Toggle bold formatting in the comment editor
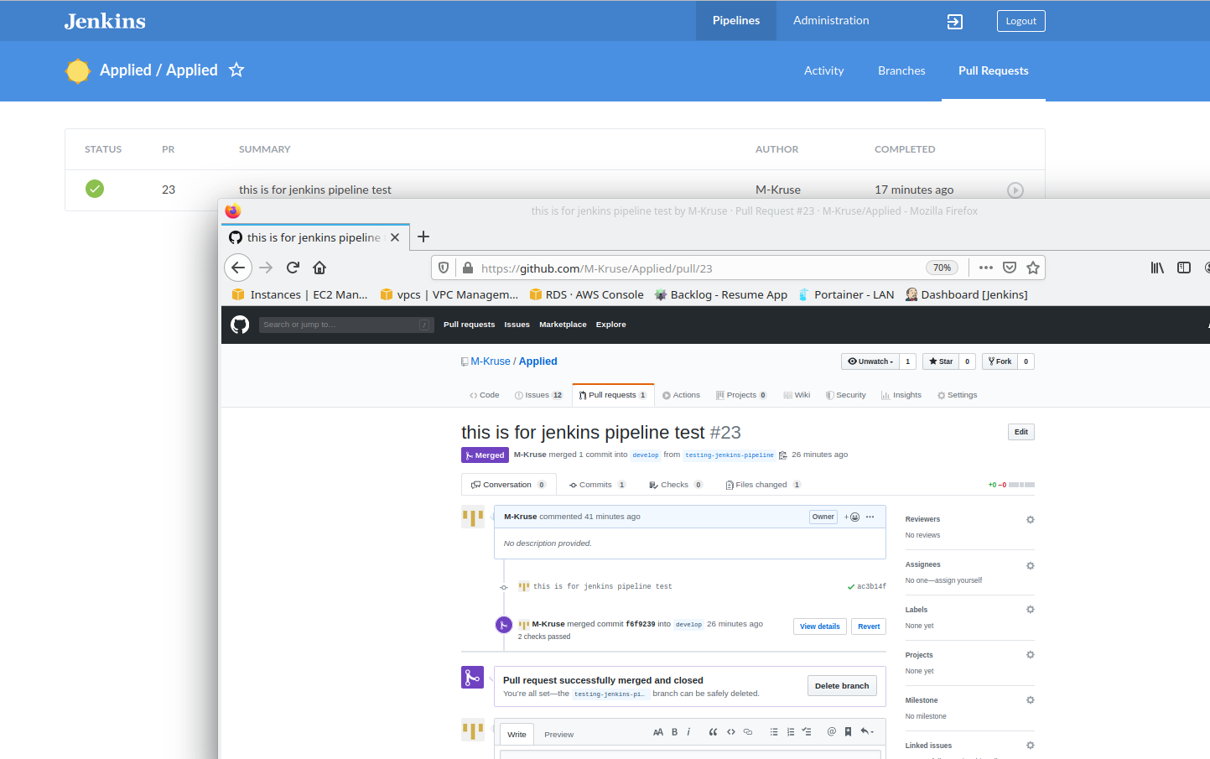This screenshot has height=759, width=1210. [x=674, y=731]
